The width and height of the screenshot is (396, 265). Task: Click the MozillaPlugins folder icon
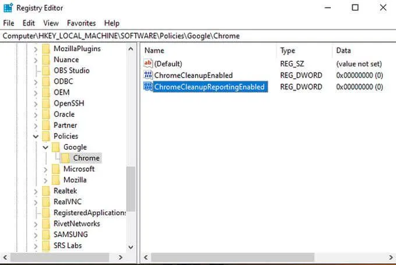pyautogui.click(x=46, y=49)
